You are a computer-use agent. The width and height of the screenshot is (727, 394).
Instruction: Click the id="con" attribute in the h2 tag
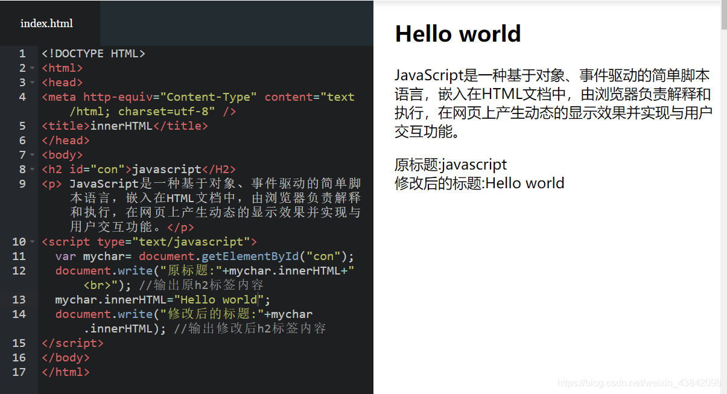[97, 170]
